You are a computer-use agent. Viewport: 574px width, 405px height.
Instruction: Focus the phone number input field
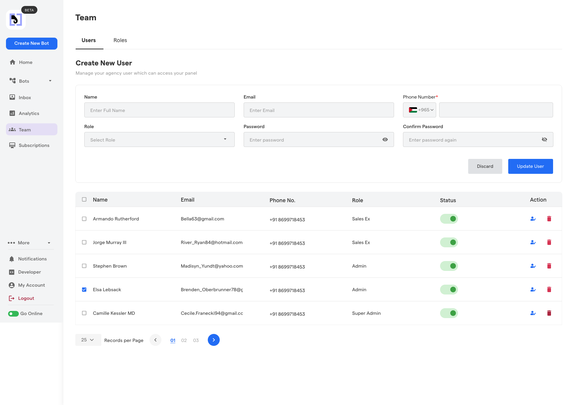496,110
